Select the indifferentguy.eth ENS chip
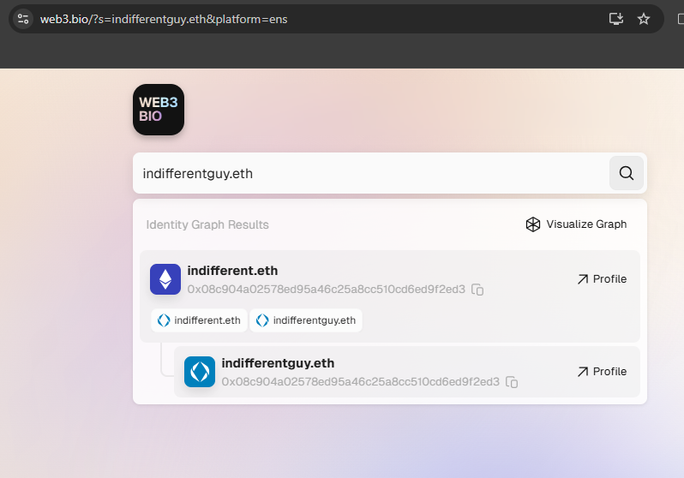Viewport: 684px width, 478px height. point(306,320)
